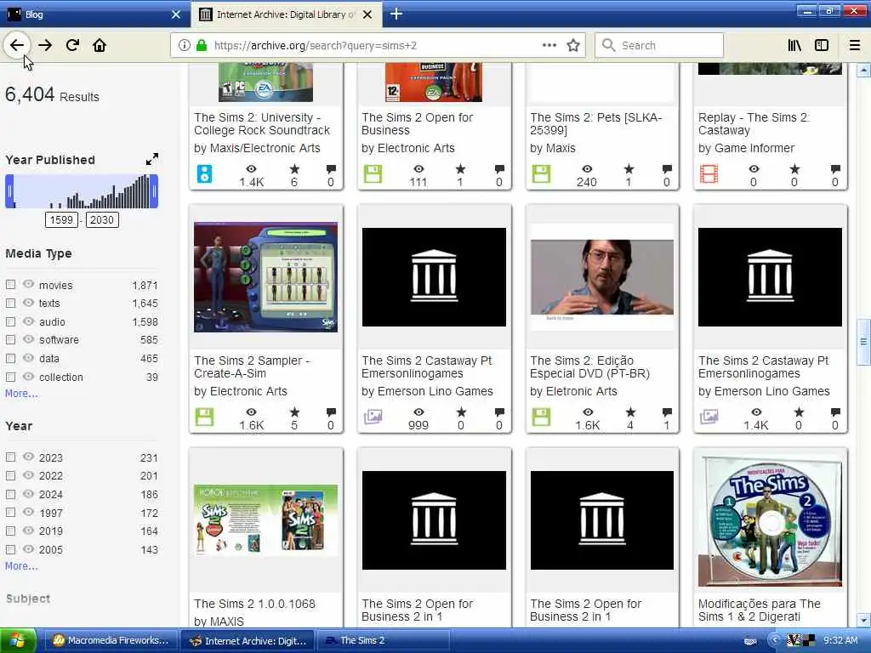871x653 pixels.
Task: Check the 1997 year checkbox
Action: tap(10, 513)
